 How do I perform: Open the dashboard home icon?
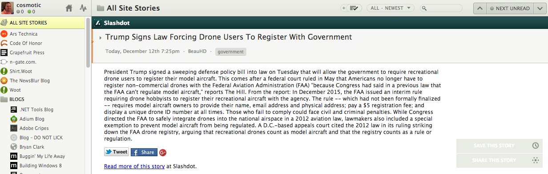click(x=68, y=8)
